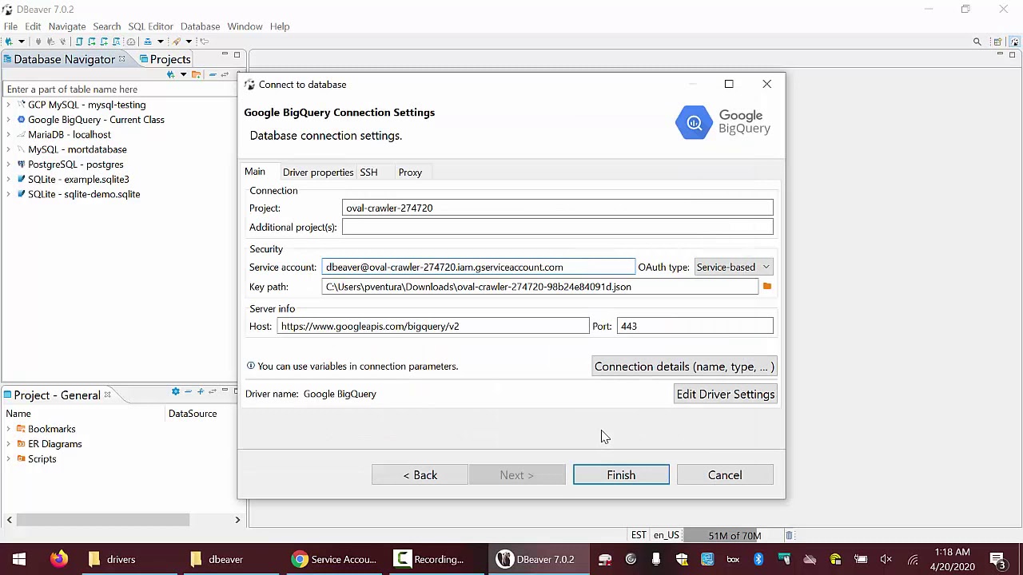Click collapse all minus icon in Project panel
1023x575 pixels.
click(x=188, y=391)
